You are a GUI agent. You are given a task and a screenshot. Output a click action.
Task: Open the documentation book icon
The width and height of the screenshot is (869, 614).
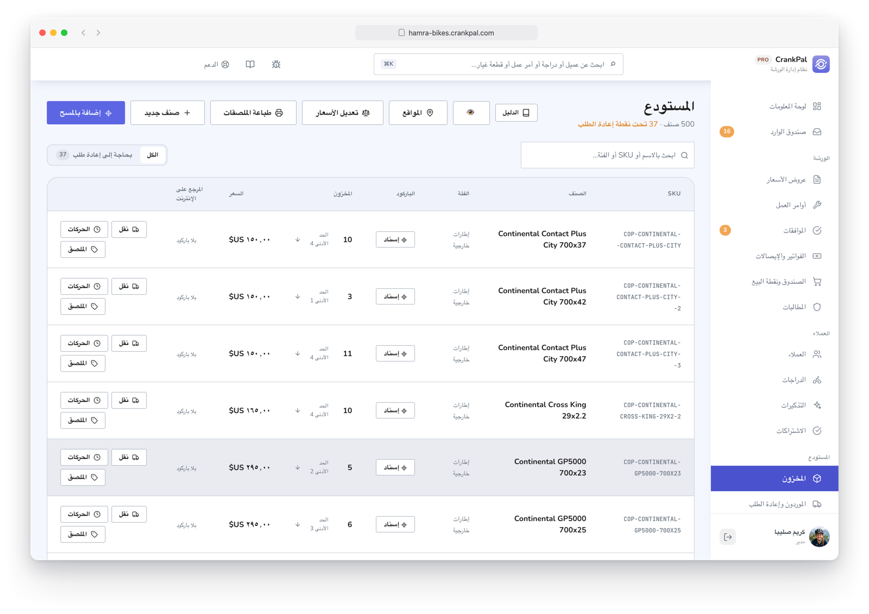[250, 65]
